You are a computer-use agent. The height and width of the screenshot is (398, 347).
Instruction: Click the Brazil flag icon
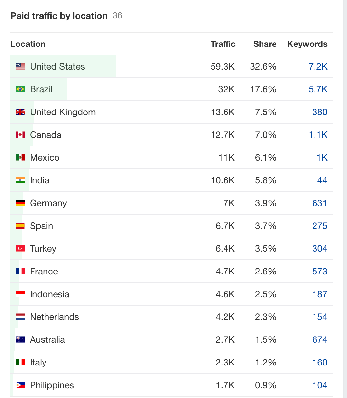coord(20,89)
